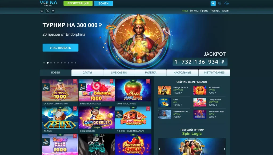
Task: Open the LIVE CASINO tab
Action: (119, 72)
